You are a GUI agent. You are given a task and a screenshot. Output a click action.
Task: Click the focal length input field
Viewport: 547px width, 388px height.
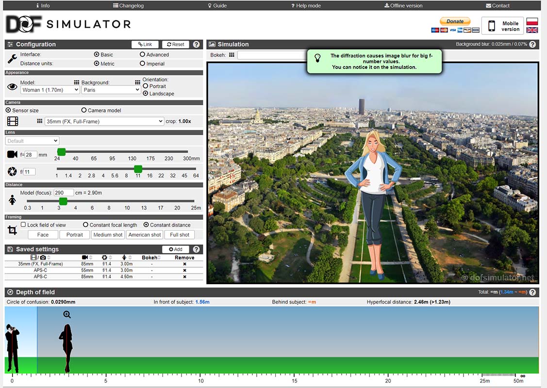pyautogui.click(x=31, y=155)
